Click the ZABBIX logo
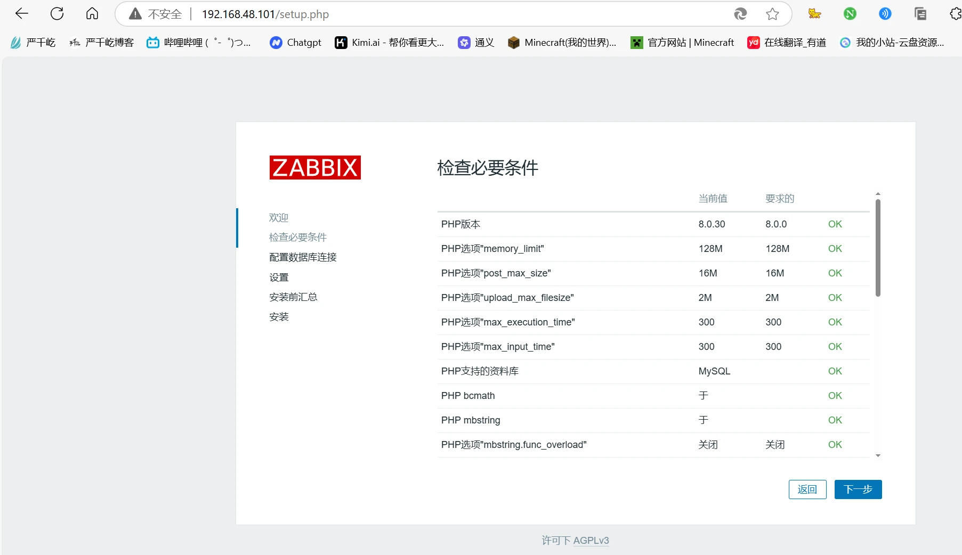 pyautogui.click(x=315, y=167)
